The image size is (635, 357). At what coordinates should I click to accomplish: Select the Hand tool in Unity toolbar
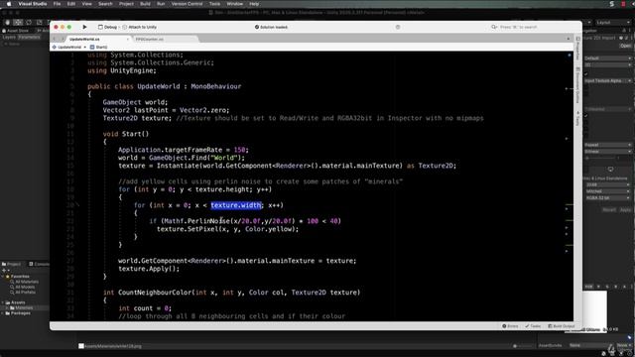coord(7,22)
